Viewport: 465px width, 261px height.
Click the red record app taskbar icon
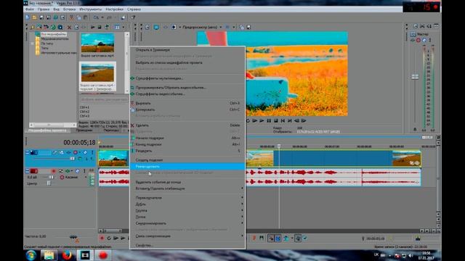coord(102,255)
